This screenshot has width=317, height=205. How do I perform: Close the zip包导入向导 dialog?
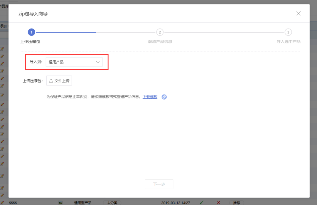299,14
